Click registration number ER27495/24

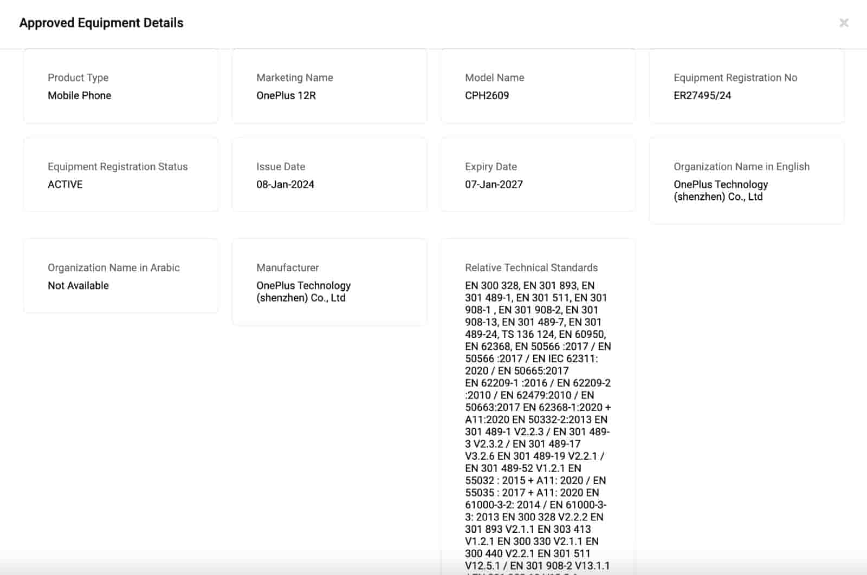pyautogui.click(x=702, y=95)
